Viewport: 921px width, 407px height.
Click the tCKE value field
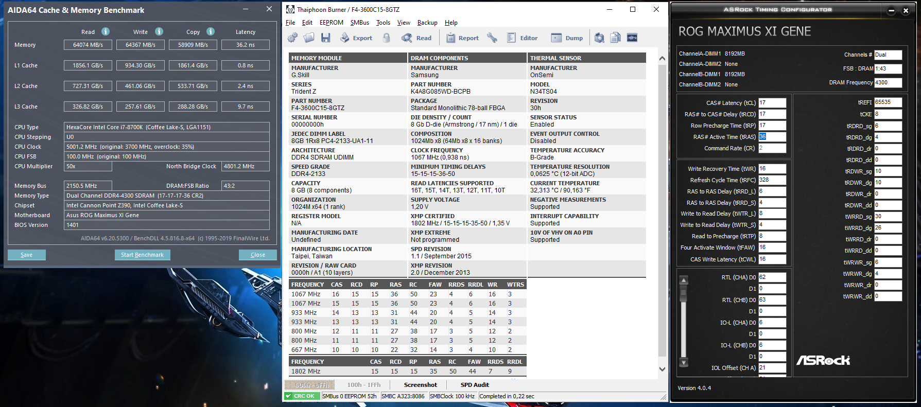pyautogui.click(x=888, y=114)
